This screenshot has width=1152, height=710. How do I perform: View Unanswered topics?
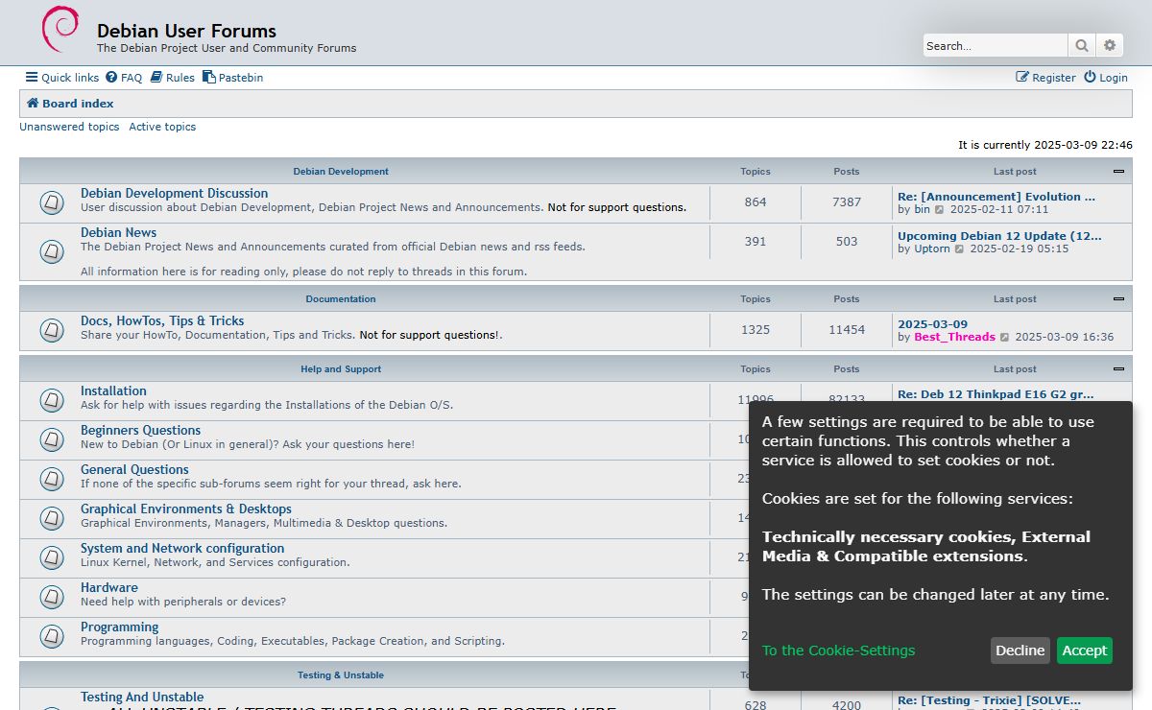[69, 127]
